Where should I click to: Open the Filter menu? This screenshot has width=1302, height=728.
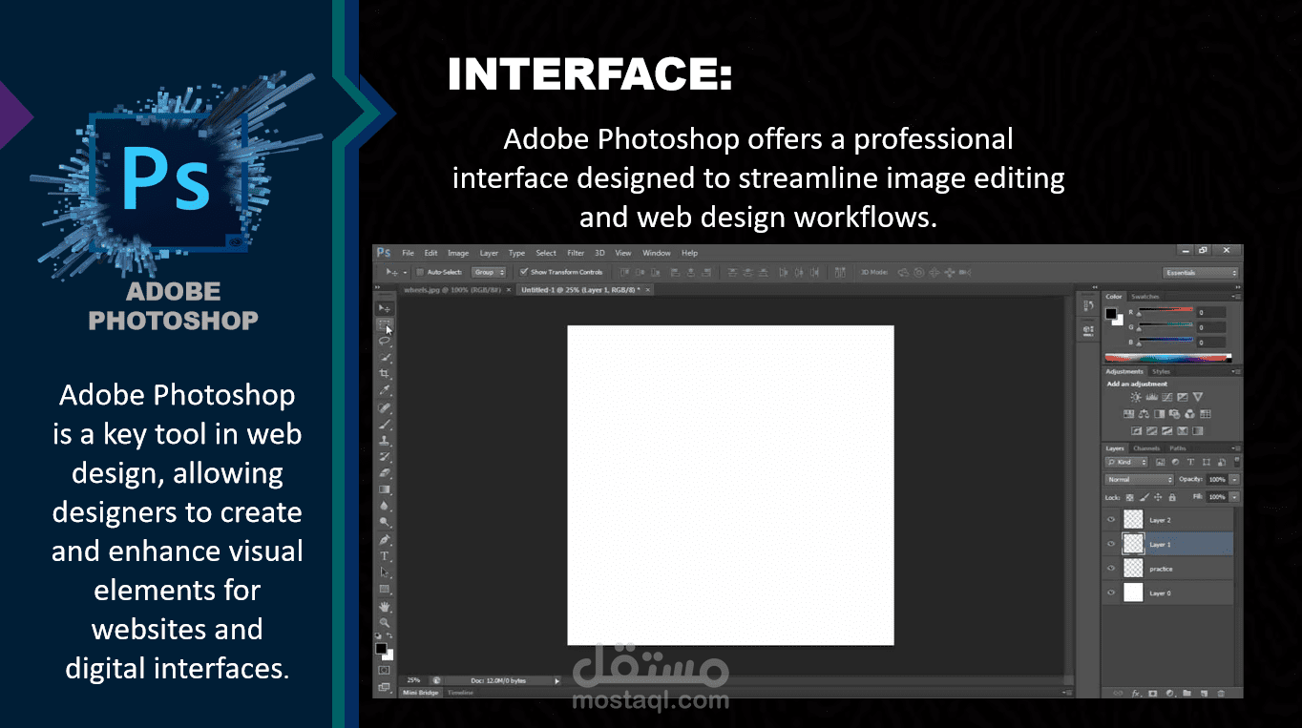(x=576, y=253)
